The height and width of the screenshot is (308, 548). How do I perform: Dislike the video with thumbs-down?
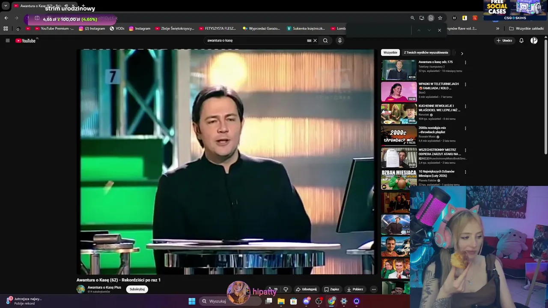(x=286, y=289)
